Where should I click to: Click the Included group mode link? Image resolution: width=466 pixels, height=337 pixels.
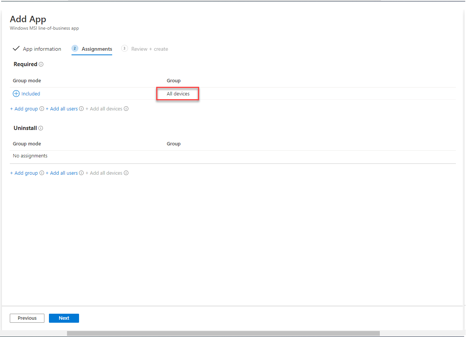pos(30,93)
